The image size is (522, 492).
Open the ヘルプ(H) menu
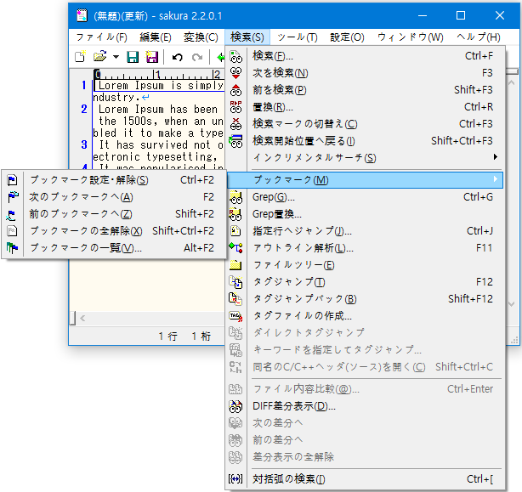click(x=479, y=37)
